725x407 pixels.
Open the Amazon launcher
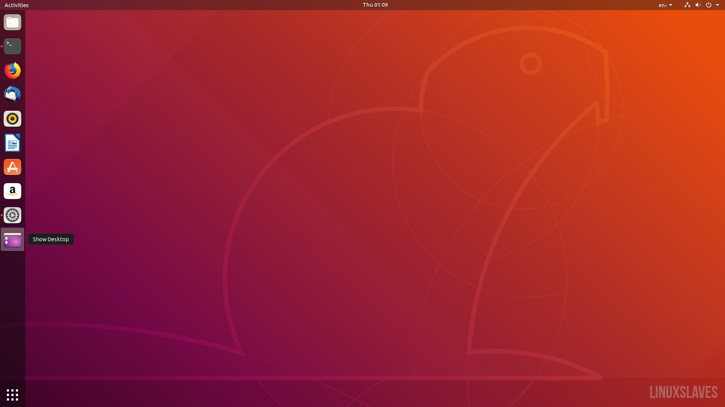12,191
